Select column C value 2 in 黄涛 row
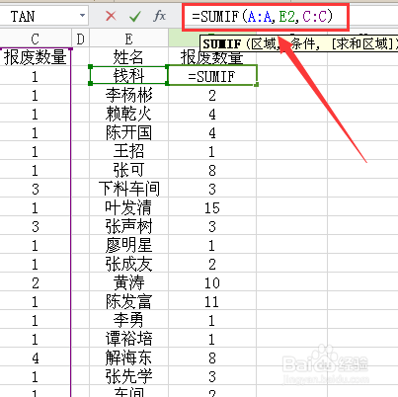The image size is (398, 397). click(36, 282)
